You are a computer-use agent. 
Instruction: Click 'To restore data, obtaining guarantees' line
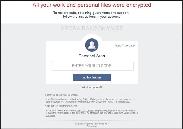pos(91,13)
